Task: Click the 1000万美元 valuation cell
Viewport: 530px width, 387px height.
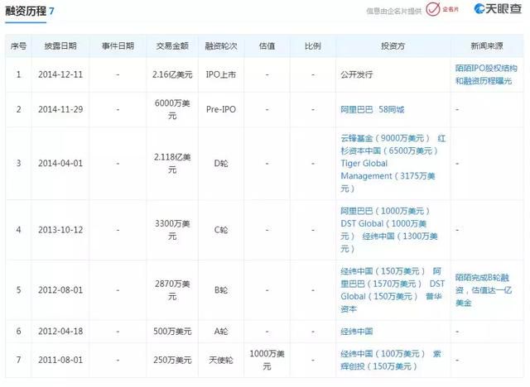Action: (x=267, y=360)
